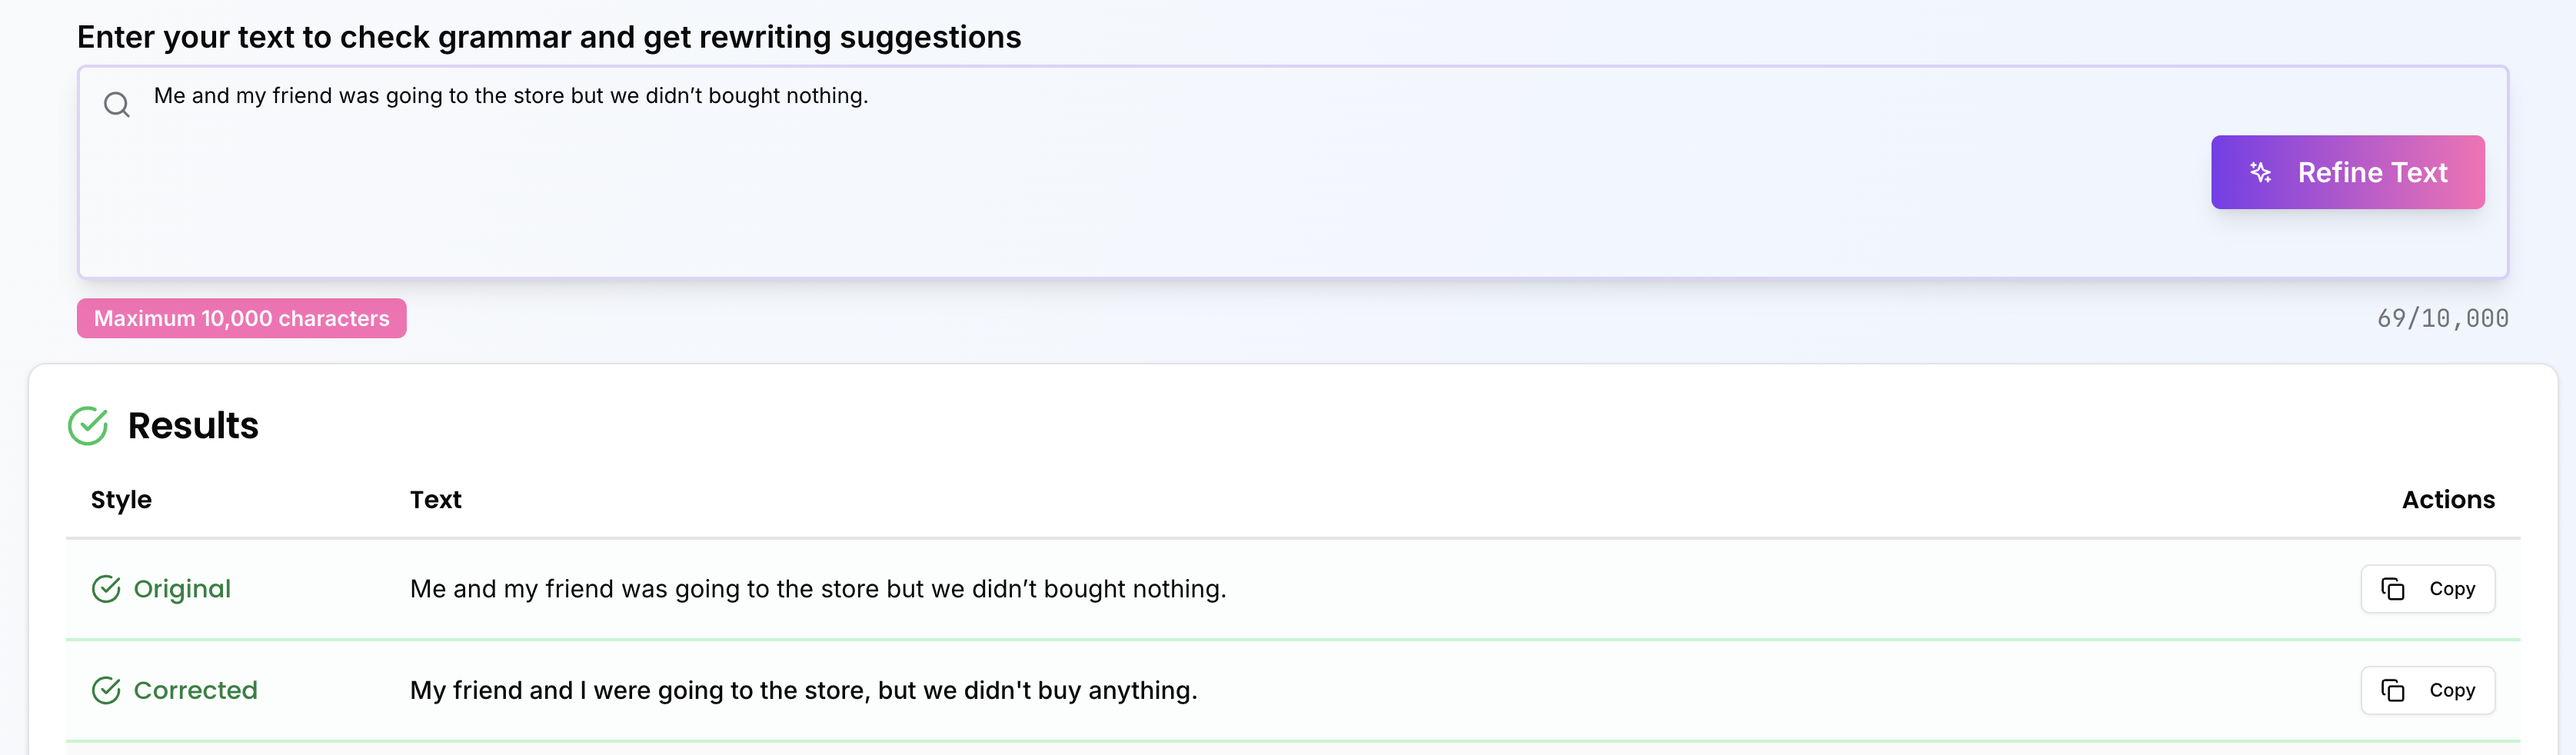Click the check icon next to Original
This screenshot has width=2576, height=755.
pos(106,589)
